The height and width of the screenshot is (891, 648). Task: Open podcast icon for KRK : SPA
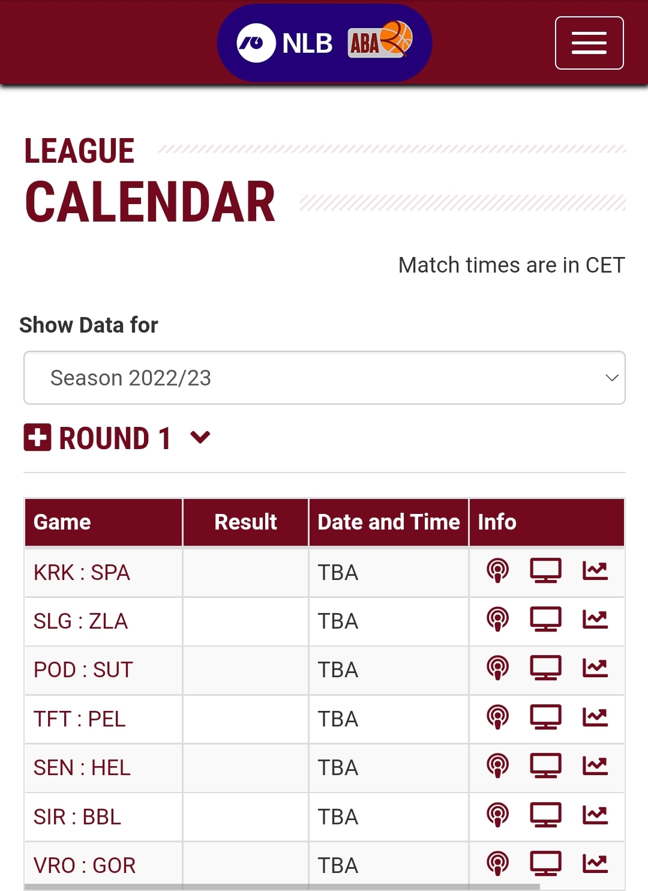497,570
